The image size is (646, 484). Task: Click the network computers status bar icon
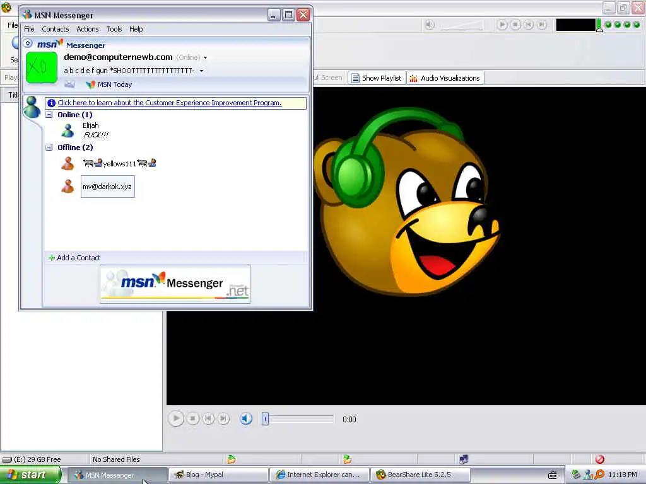pyautogui.click(x=464, y=459)
